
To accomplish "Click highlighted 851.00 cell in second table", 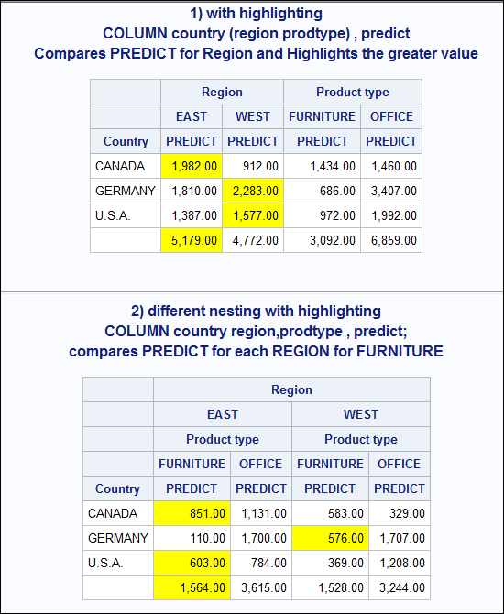I will coord(192,513).
